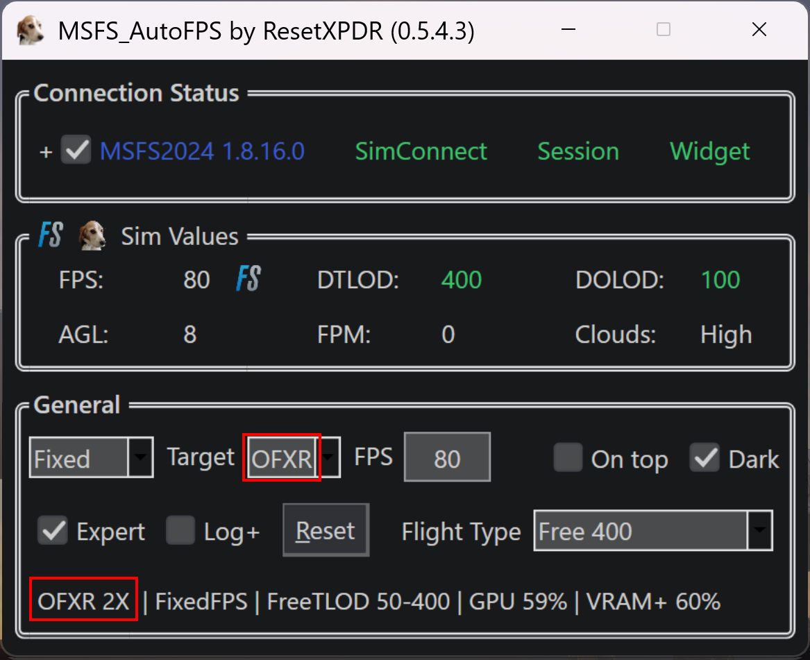Image resolution: width=810 pixels, height=660 pixels.
Task: Click the blue FS logo beside Sim Values
Action: pos(51,235)
